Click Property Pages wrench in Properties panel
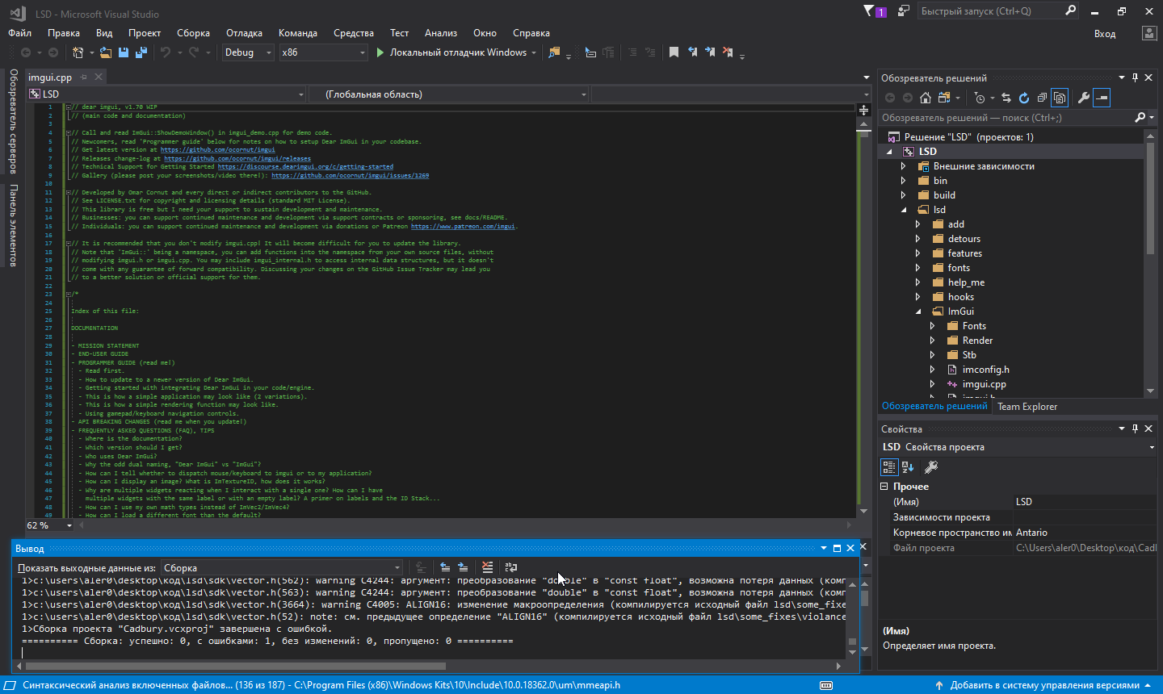1163x694 pixels. click(931, 467)
